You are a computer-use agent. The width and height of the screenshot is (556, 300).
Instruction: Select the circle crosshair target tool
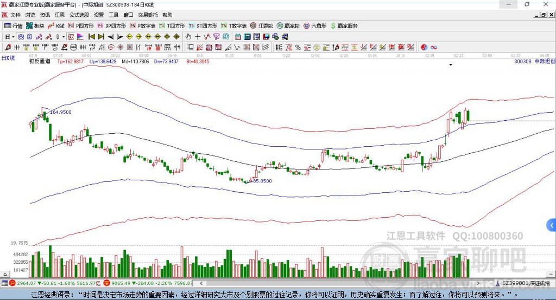[x=111, y=48]
